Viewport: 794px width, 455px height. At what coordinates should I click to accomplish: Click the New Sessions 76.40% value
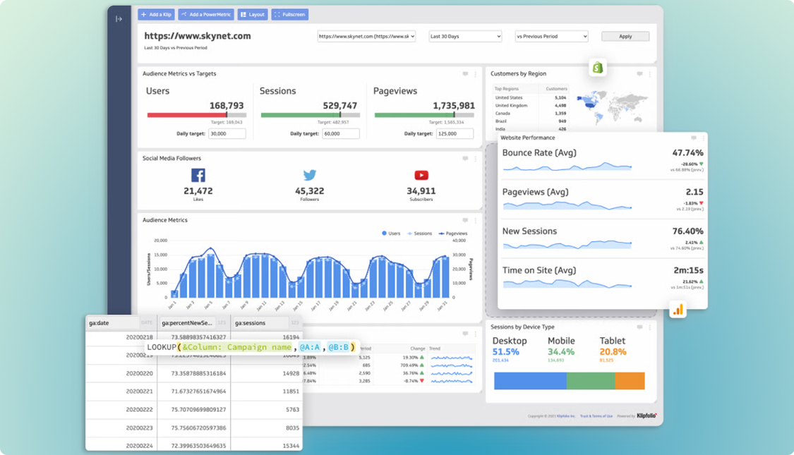(687, 231)
